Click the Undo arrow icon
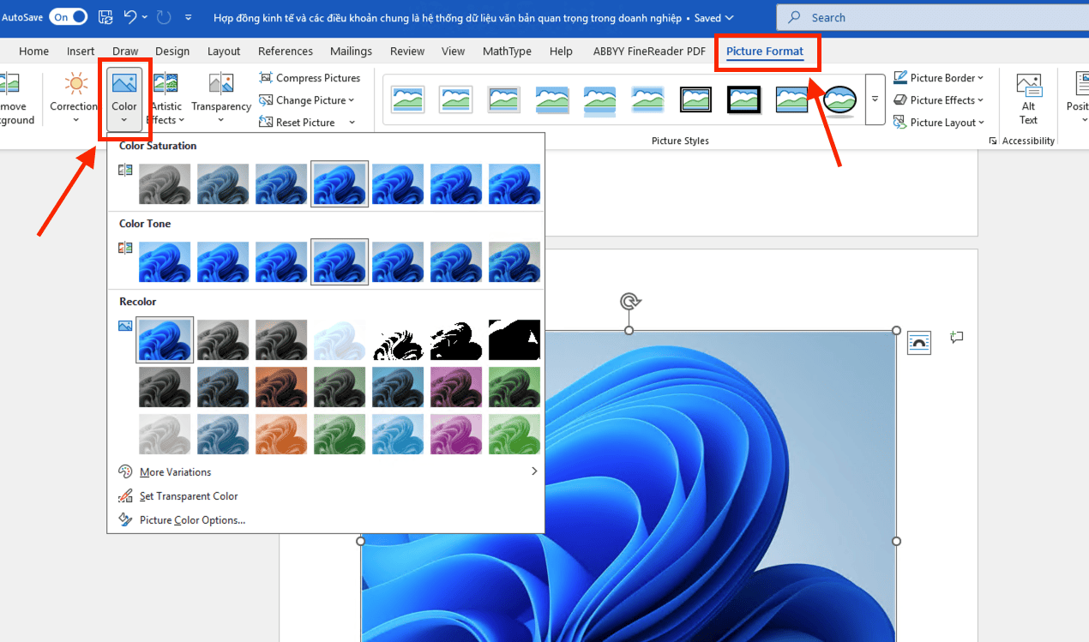 (x=130, y=17)
